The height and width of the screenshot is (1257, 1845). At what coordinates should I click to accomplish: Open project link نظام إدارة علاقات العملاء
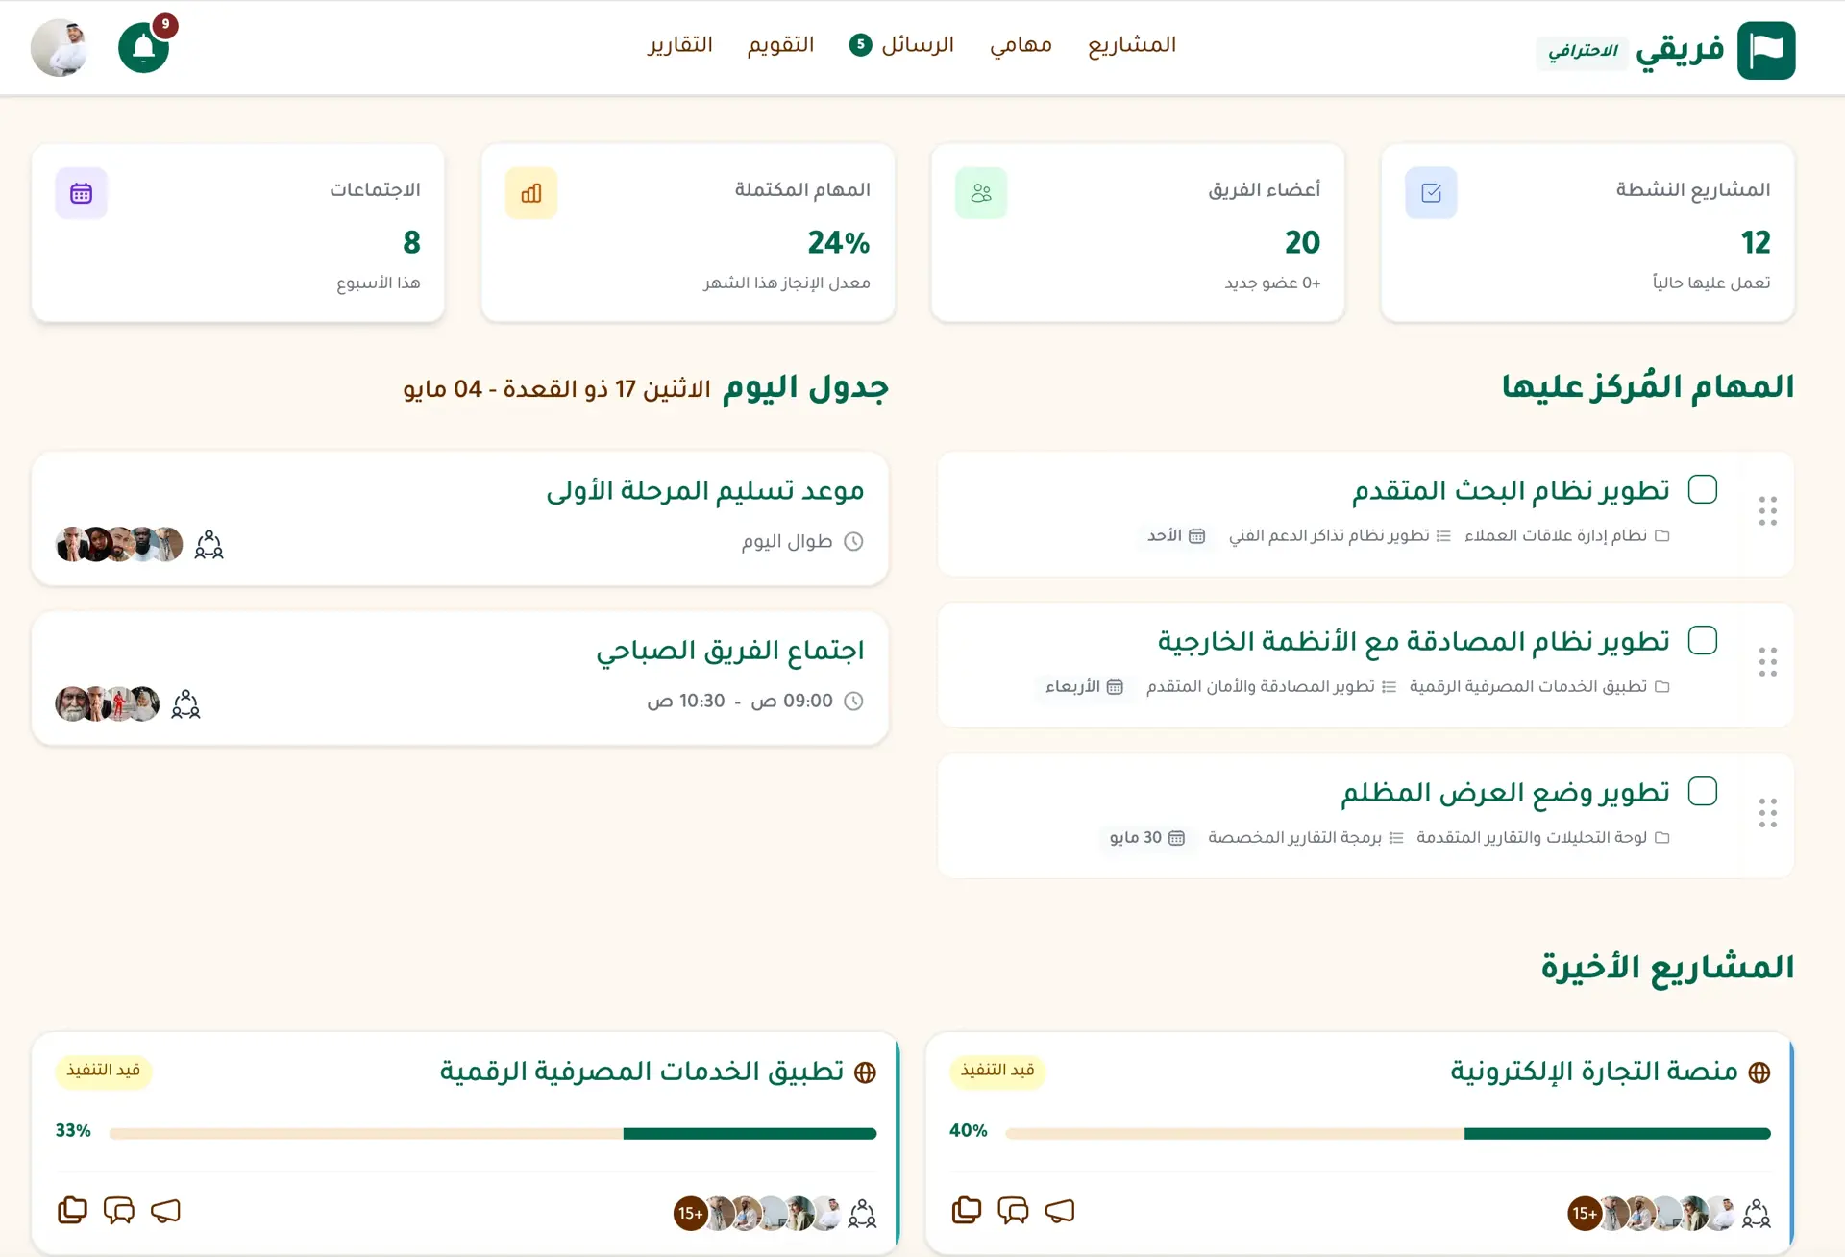point(1556,535)
